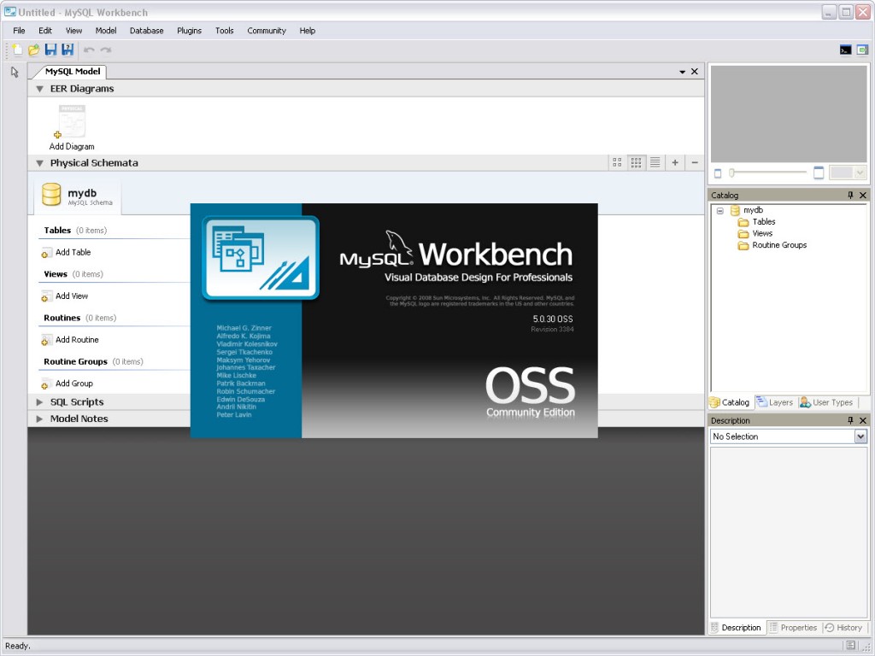This screenshot has width=875, height=656.
Task: Click the Add Group icon
Action: coord(46,384)
